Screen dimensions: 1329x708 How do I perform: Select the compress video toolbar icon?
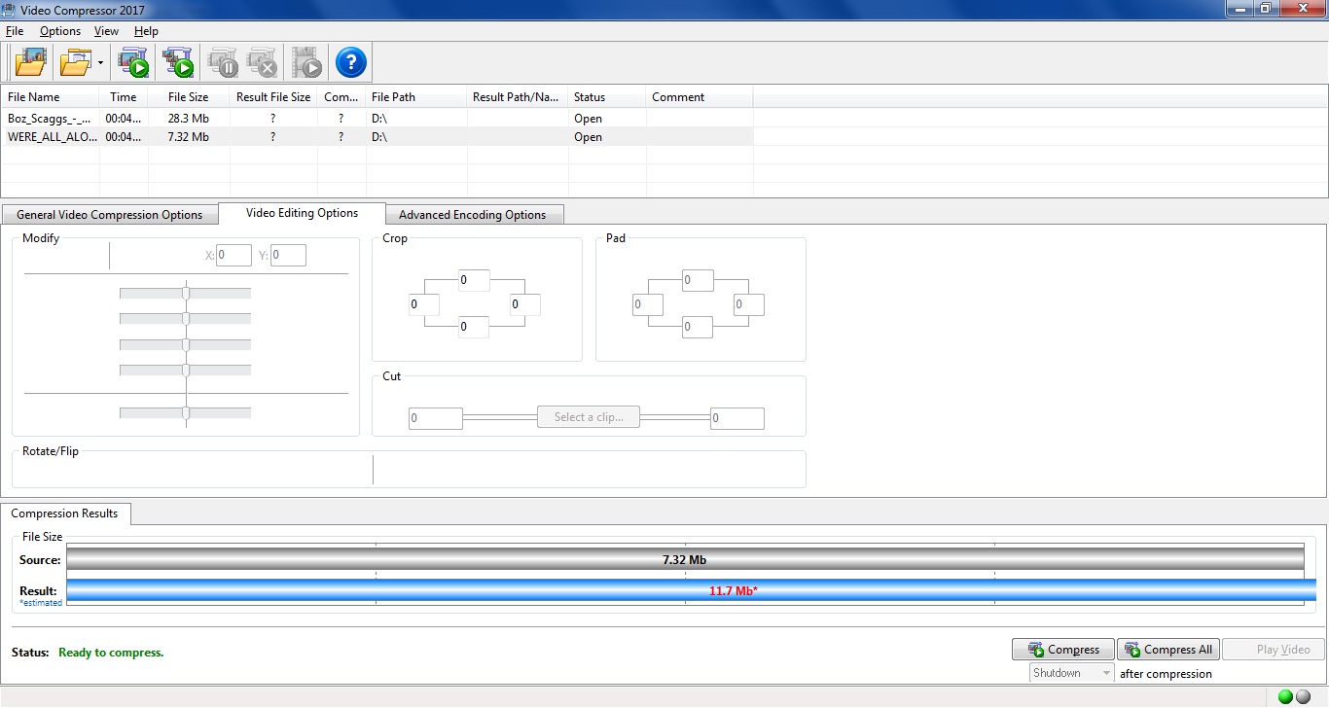pos(133,61)
